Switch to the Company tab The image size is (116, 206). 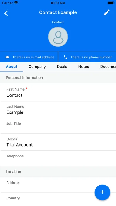(37, 67)
